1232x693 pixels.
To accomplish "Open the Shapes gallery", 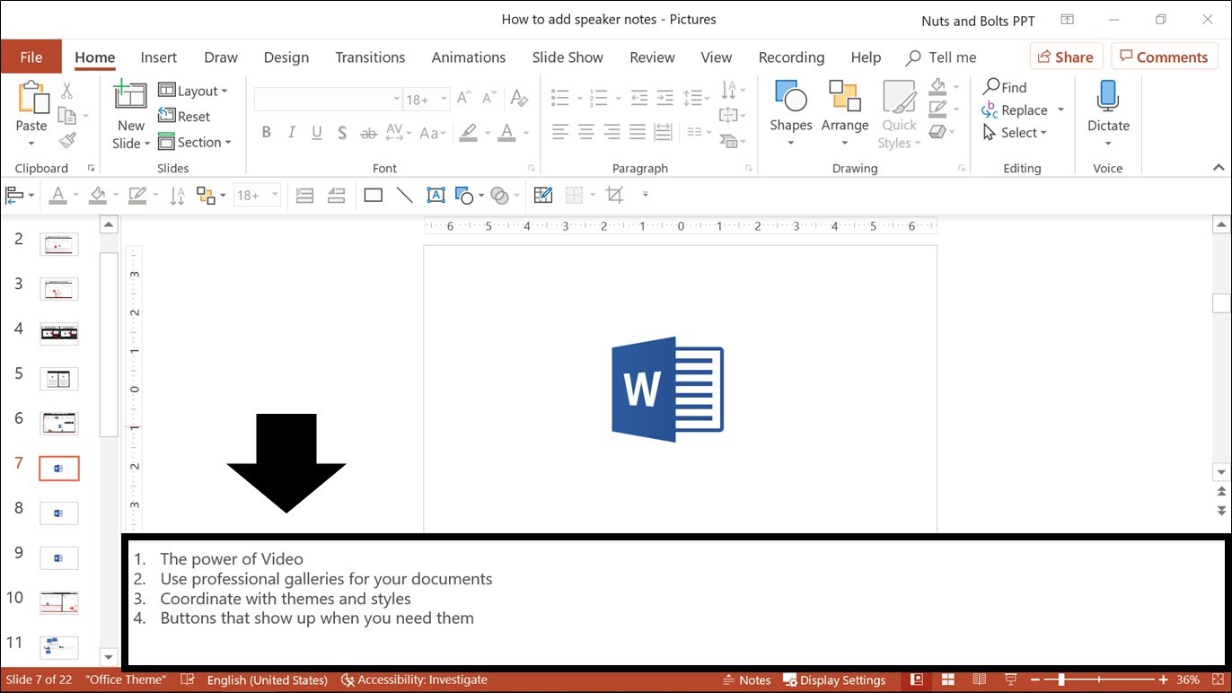I will click(790, 110).
